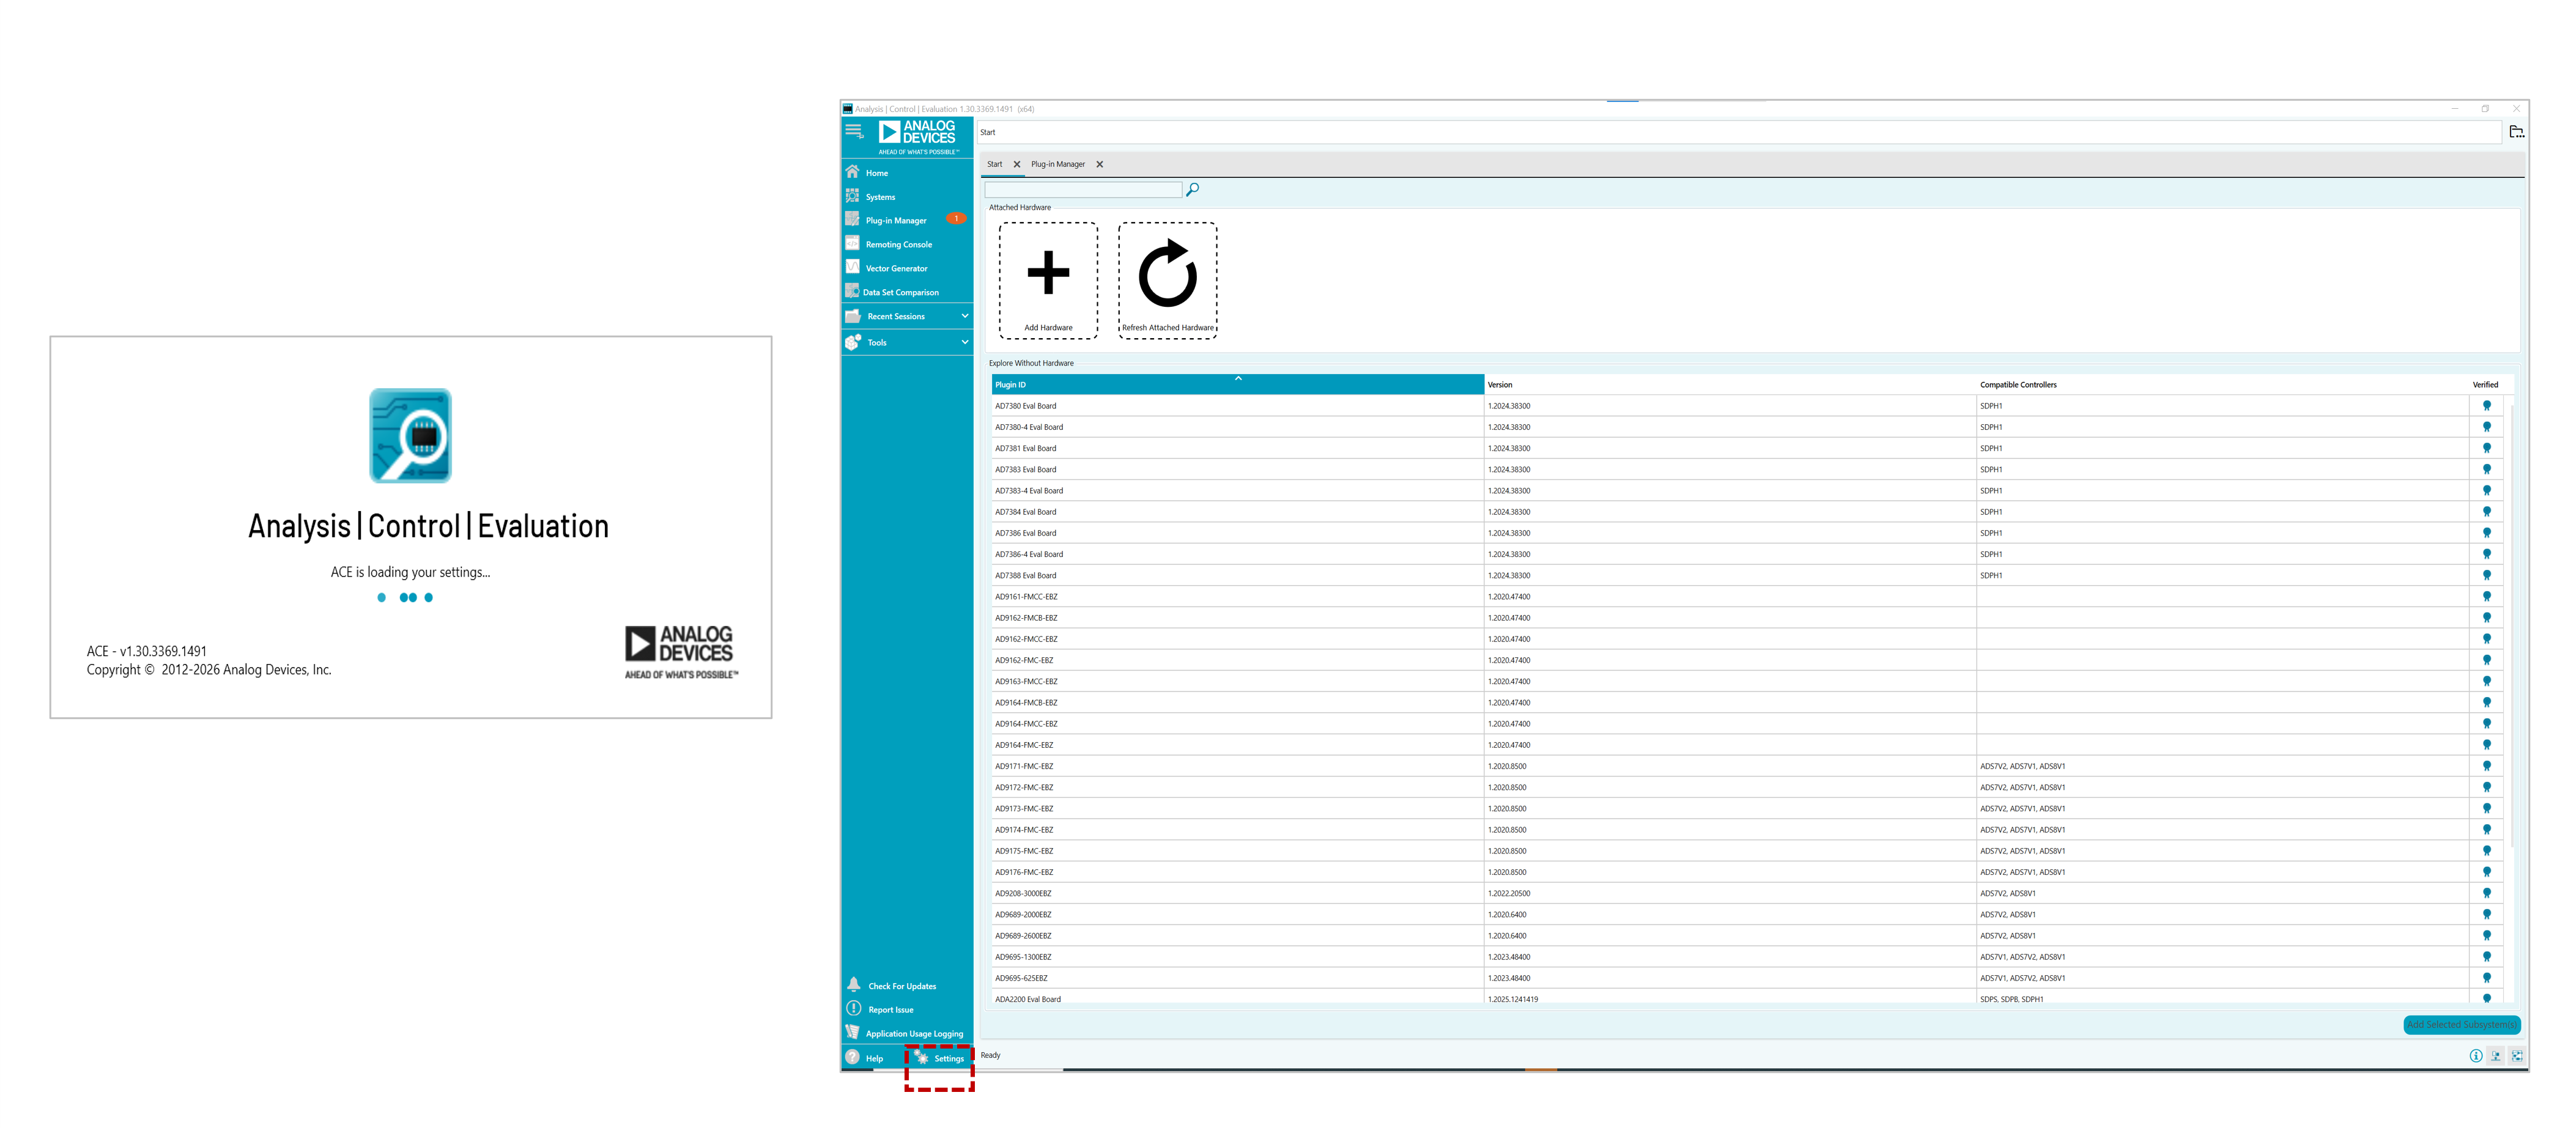Click verified badge for AD9208-3000EBZ row
This screenshot has height=1128, width=2576.
coord(2486,893)
